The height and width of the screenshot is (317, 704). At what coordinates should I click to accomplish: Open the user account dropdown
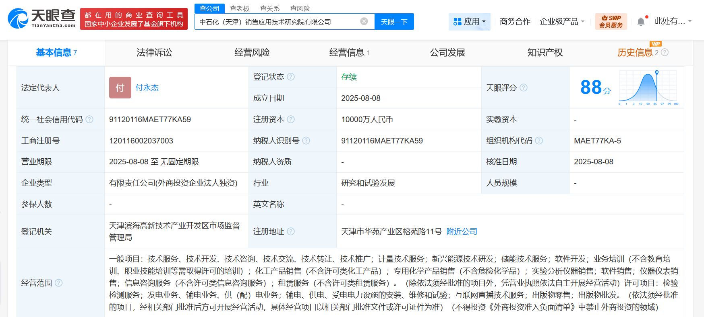pos(673,21)
